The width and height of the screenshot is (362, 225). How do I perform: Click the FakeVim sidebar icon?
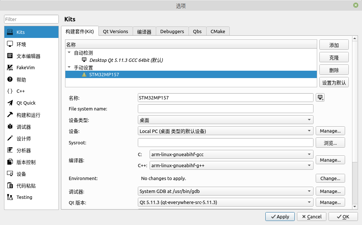10,67
